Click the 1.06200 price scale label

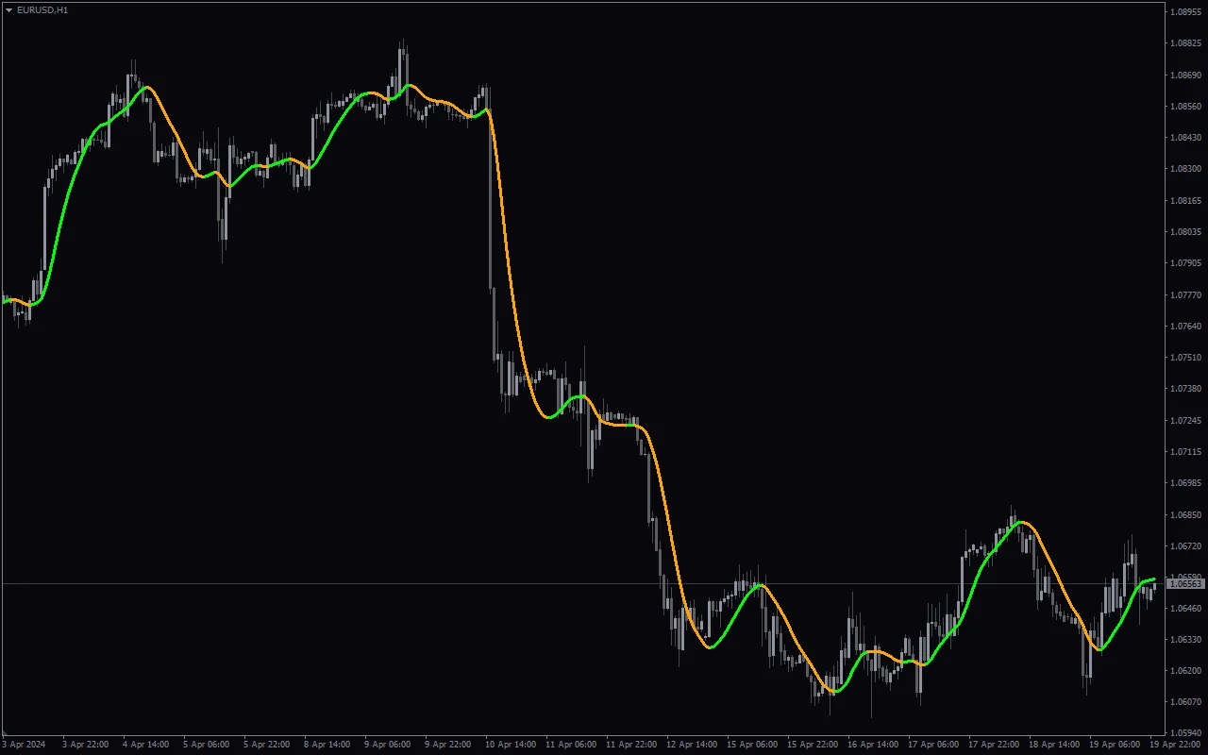click(x=1185, y=670)
